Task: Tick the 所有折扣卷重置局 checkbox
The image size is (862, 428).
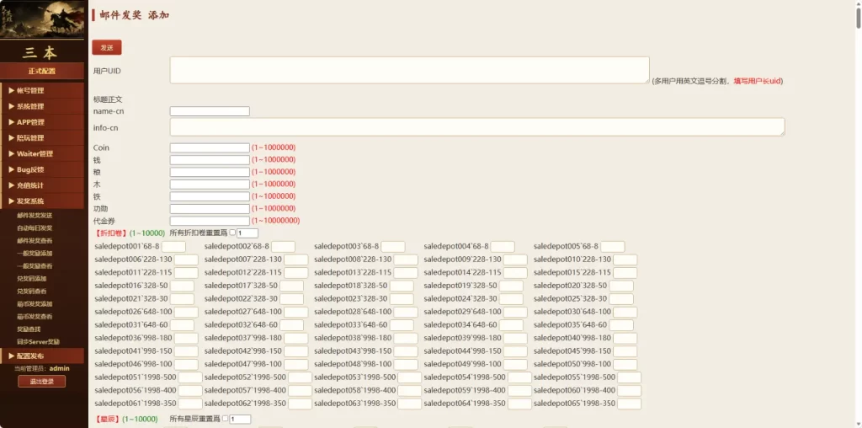Action: tap(232, 233)
